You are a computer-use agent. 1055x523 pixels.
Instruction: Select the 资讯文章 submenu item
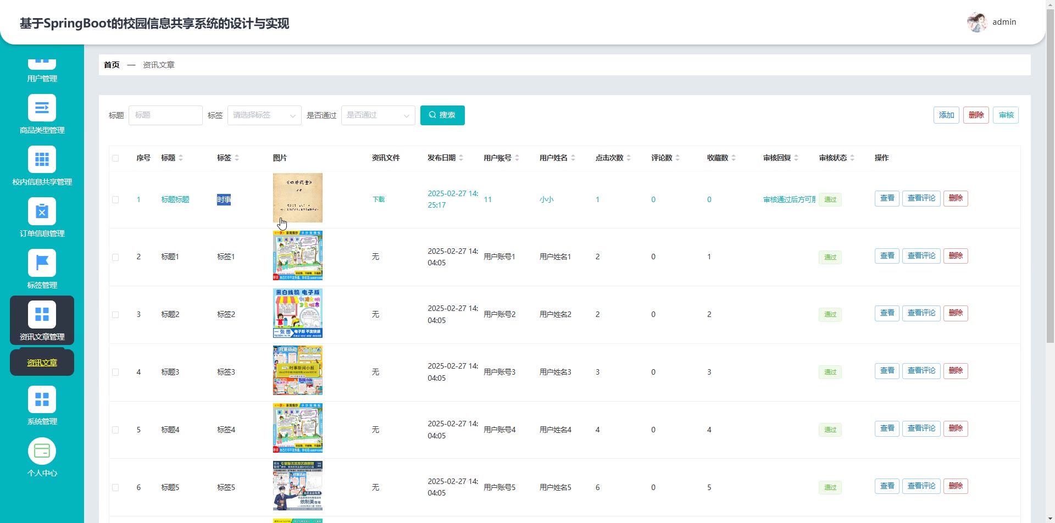[x=42, y=363]
